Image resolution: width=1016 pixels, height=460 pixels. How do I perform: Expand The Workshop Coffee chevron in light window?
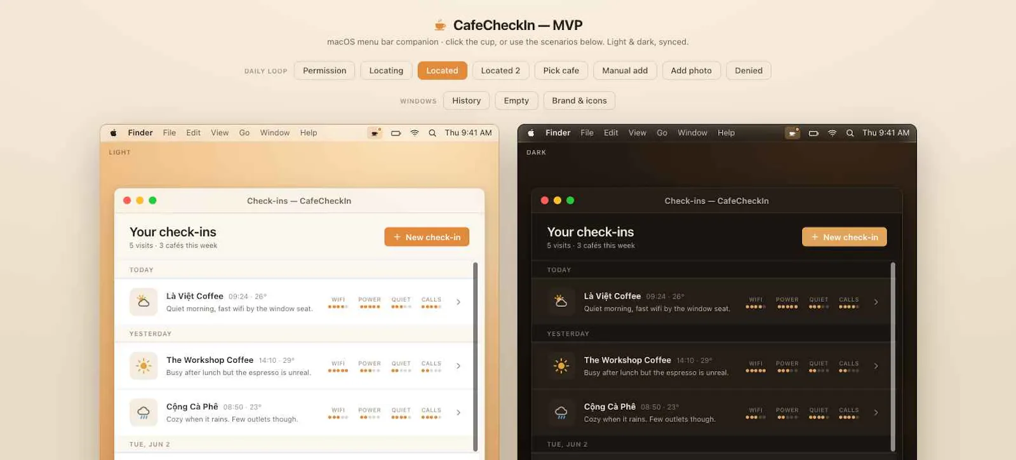(458, 366)
